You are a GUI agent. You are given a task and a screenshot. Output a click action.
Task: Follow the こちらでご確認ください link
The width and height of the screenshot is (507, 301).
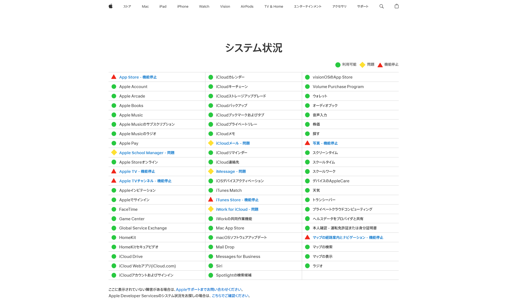[230, 296]
